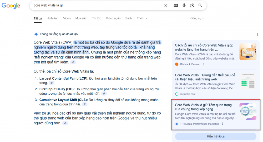Go to the Mua sắm tab
This screenshot has width=263, height=142.
81,18
